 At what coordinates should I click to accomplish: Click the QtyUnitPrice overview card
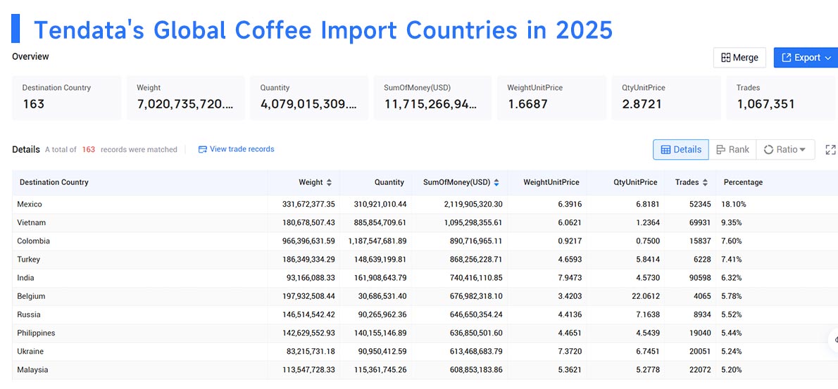point(666,98)
